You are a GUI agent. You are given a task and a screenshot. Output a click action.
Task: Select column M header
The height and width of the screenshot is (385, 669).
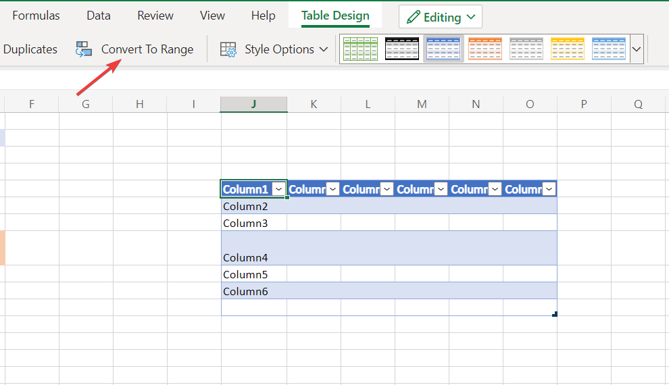[422, 104]
